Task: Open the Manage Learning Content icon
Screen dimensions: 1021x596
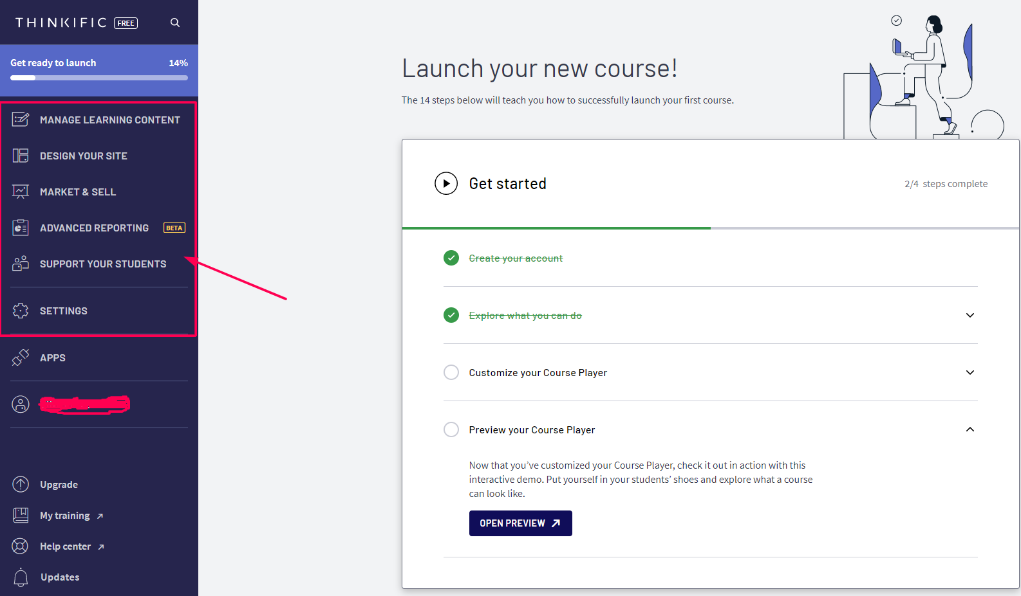Action: click(x=21, y=120)
